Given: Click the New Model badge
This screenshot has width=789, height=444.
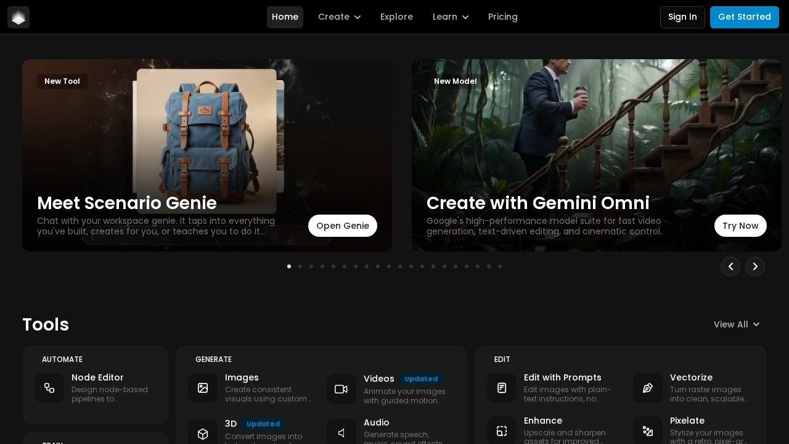Looking at the screenshot, I should pos(456,81).
